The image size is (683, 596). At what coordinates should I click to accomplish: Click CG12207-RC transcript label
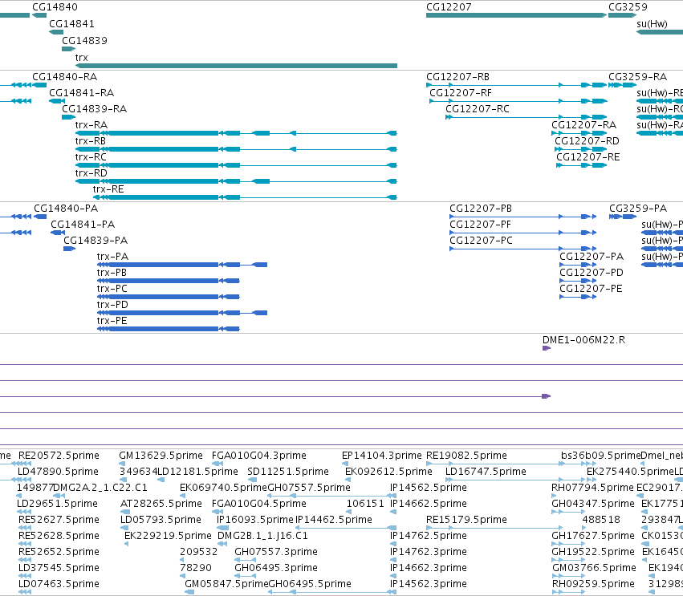[x=478, y=109]
